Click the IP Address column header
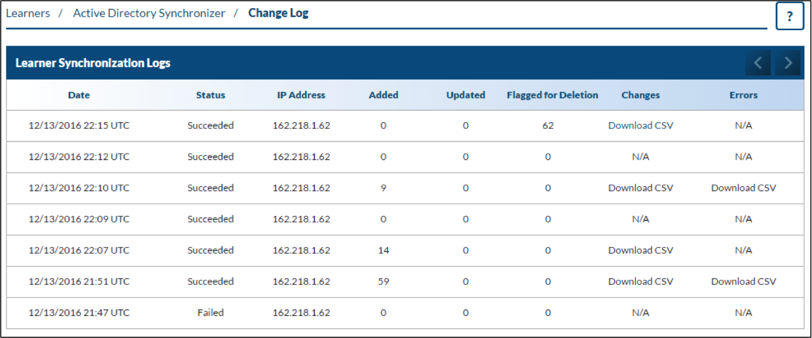The width and height of the screenshot is (812, 338). (x=301, y=95)
